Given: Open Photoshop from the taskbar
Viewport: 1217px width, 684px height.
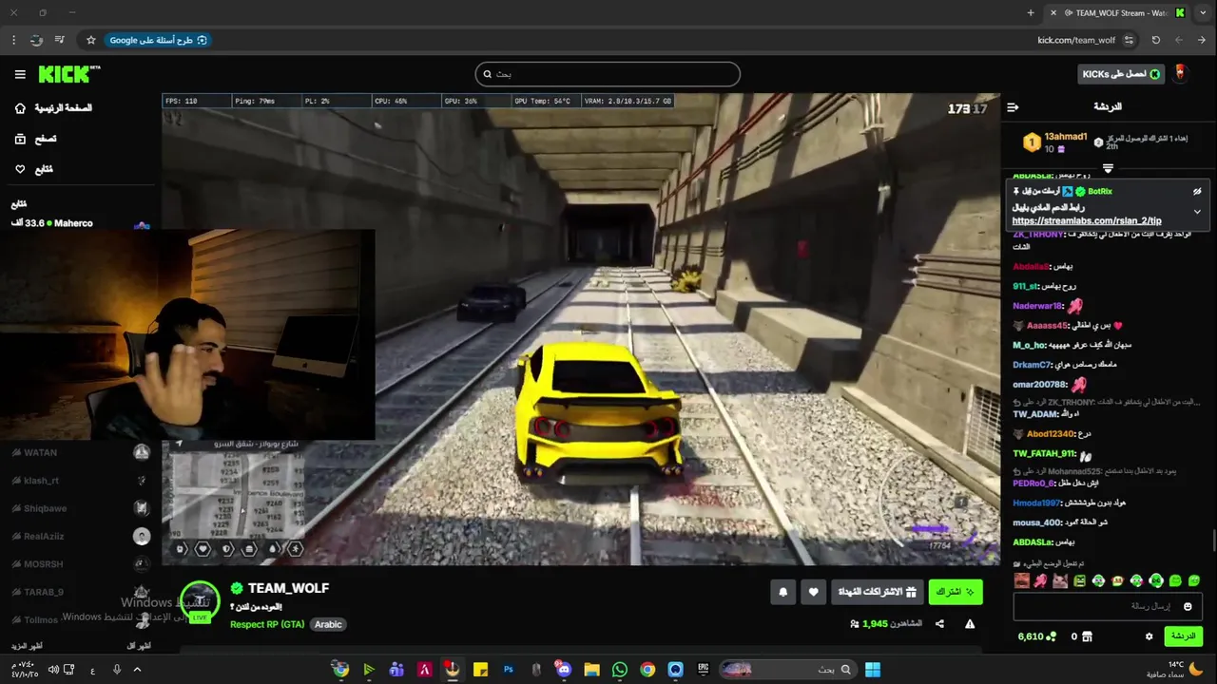Looking at the screenshot, I should tap(509, 670).
